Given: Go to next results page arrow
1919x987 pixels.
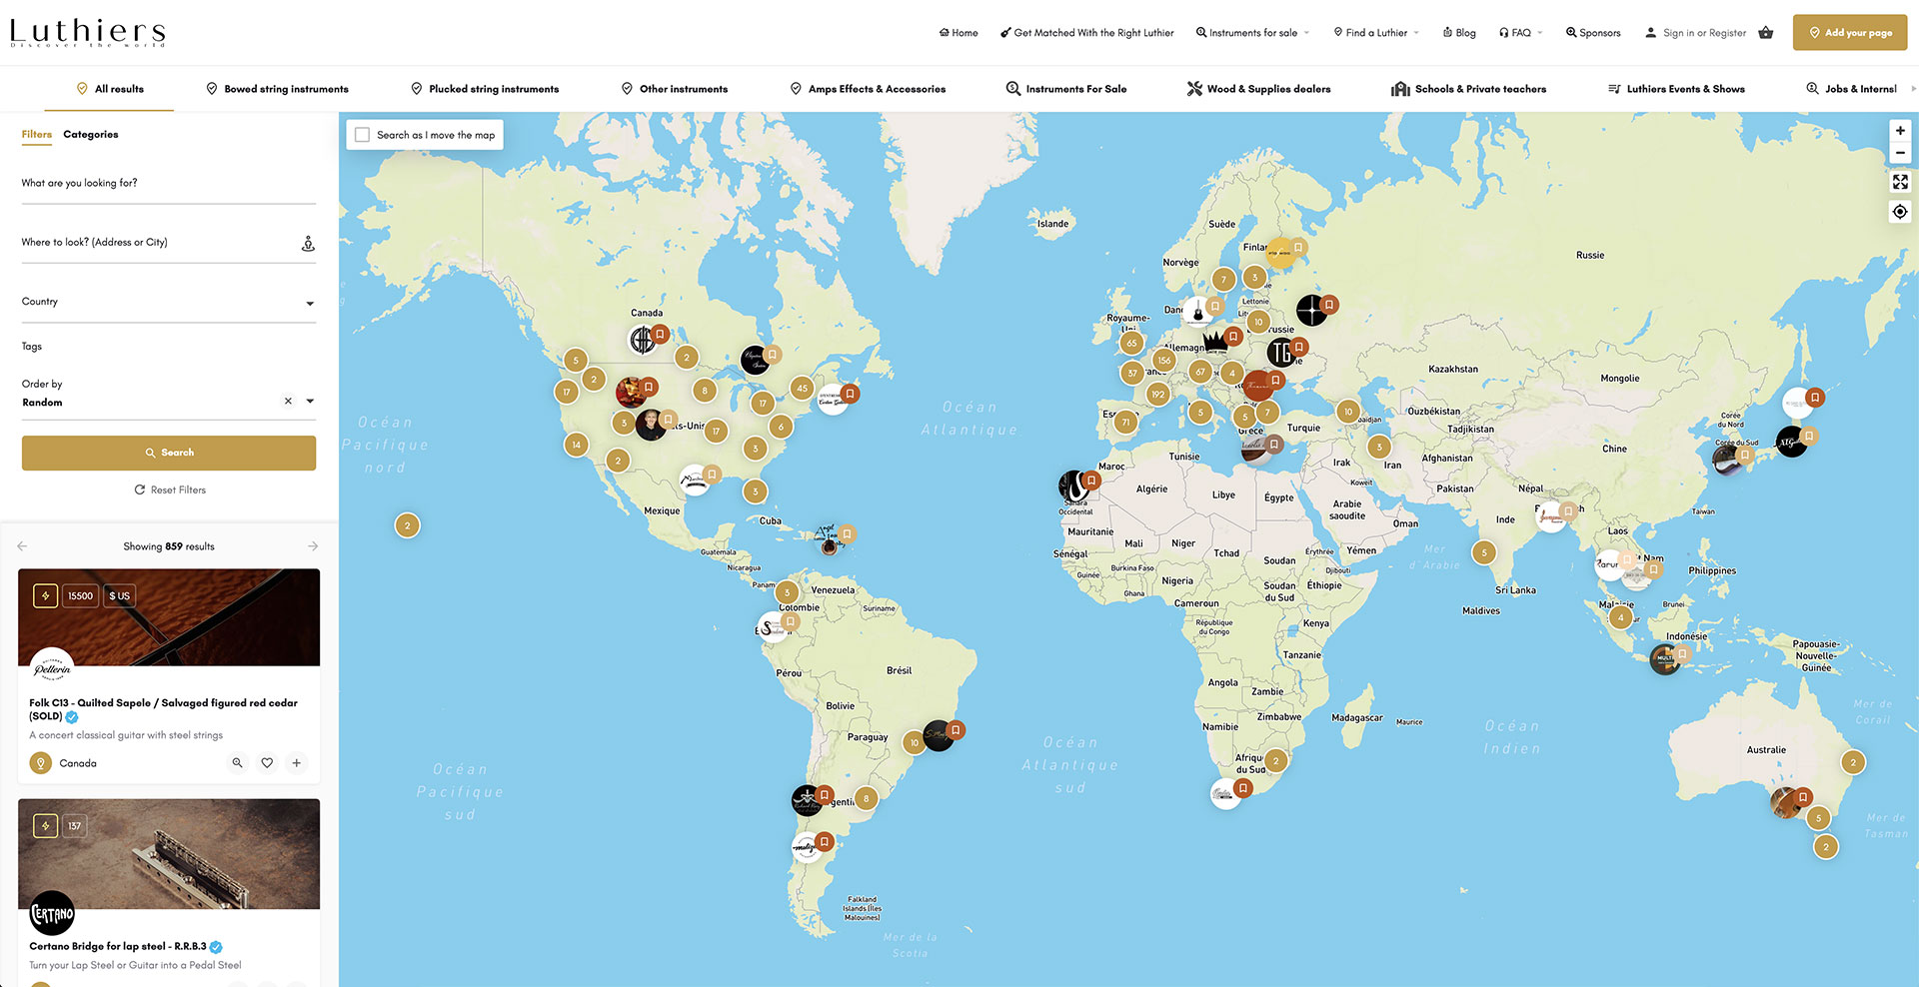Looking at the screenshot, I should pos(313,546).
